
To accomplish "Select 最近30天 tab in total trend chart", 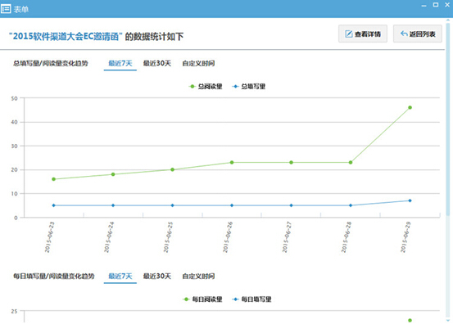I will pyautogui.click(x=157, y=63).
